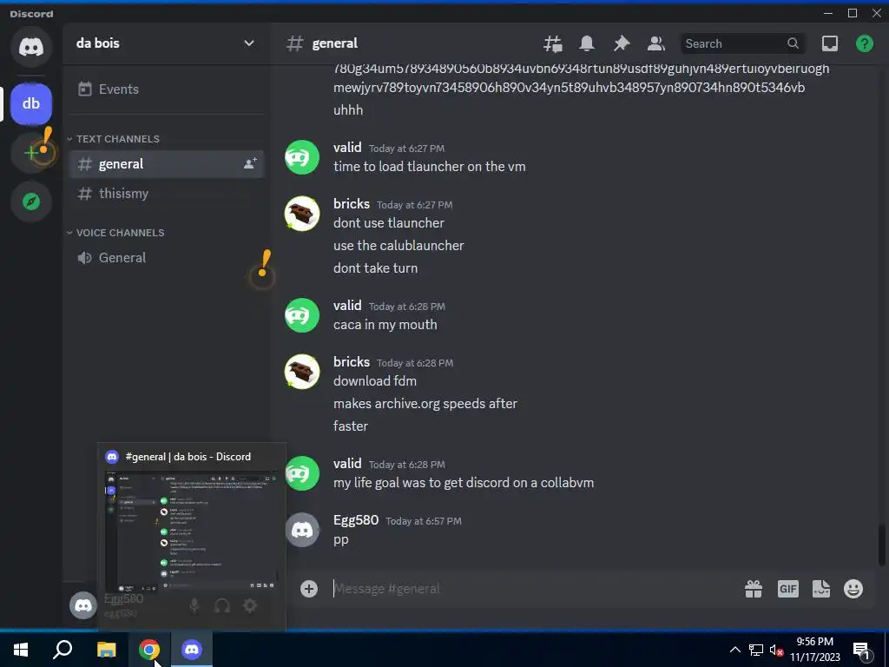Click the 'dont take turn' message

tap(375, 268)
